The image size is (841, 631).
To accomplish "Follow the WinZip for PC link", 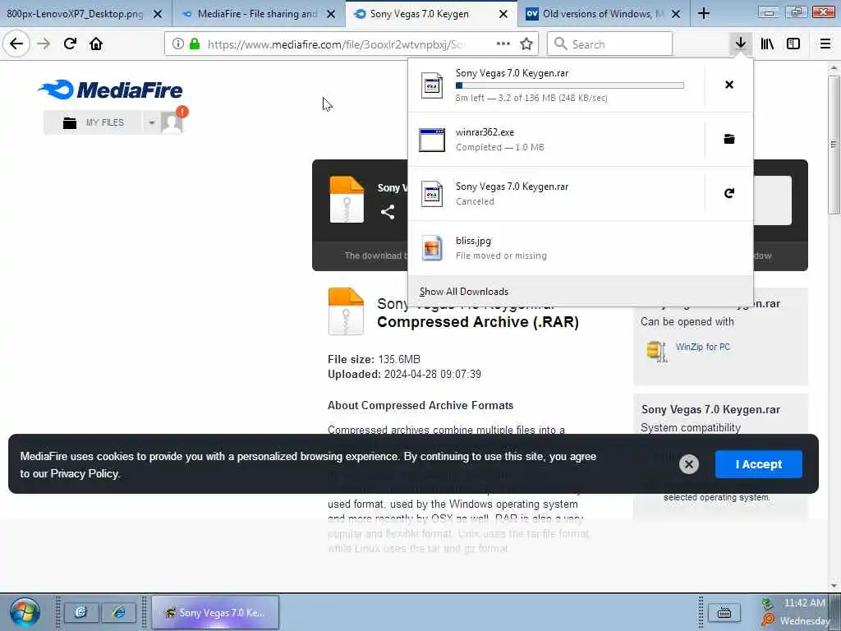I will pos(703,348).
